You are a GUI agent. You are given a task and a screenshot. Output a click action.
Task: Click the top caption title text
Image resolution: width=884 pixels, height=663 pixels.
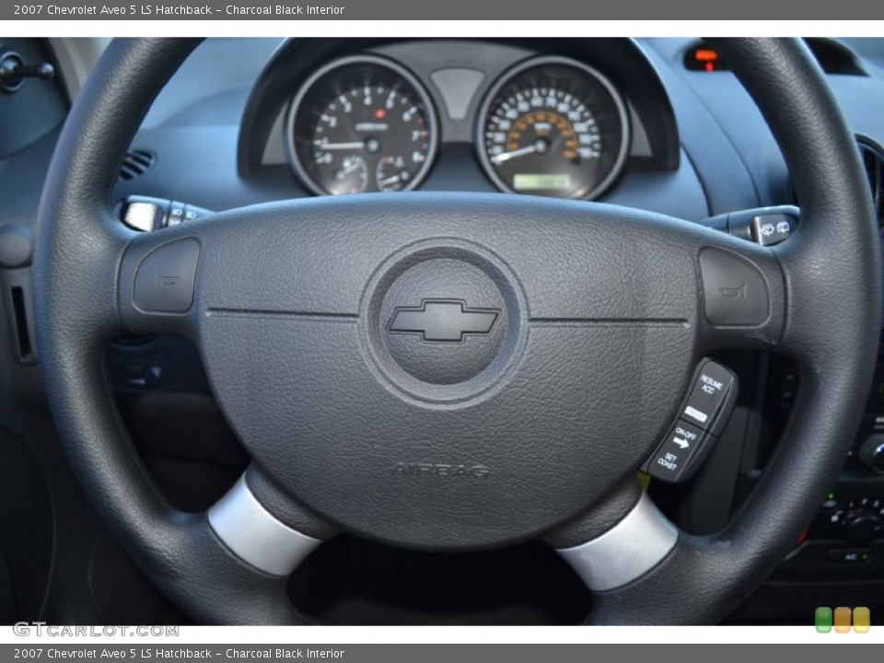tap(179, 9)
